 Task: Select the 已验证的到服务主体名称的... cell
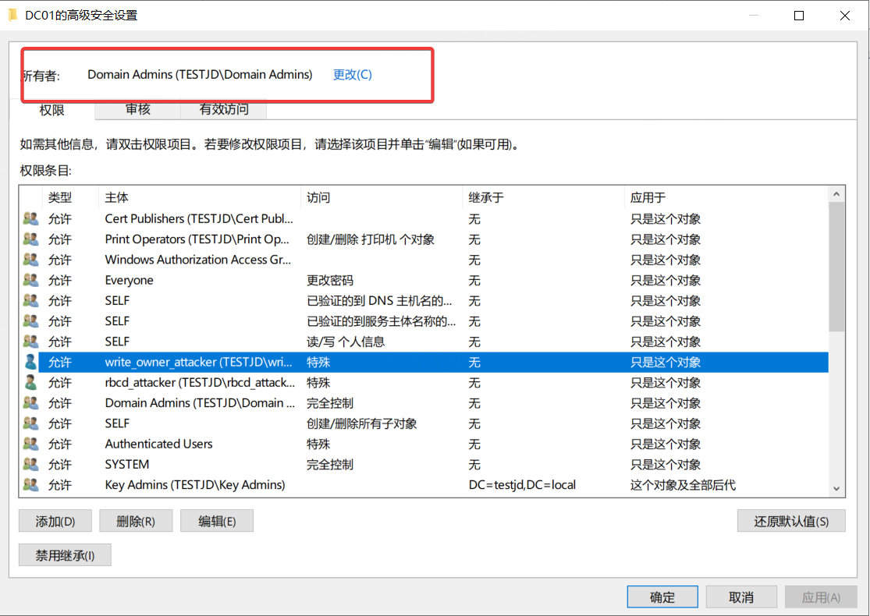382,321
